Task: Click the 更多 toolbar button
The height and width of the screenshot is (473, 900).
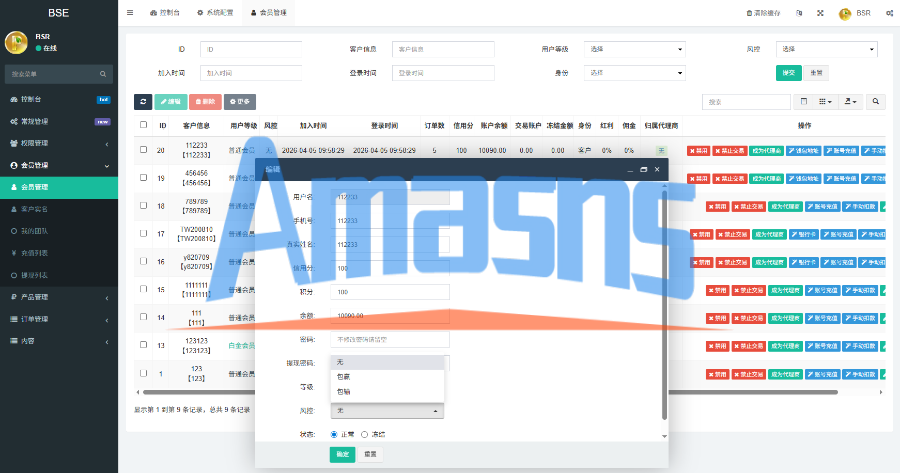Action: coord(240,102)
